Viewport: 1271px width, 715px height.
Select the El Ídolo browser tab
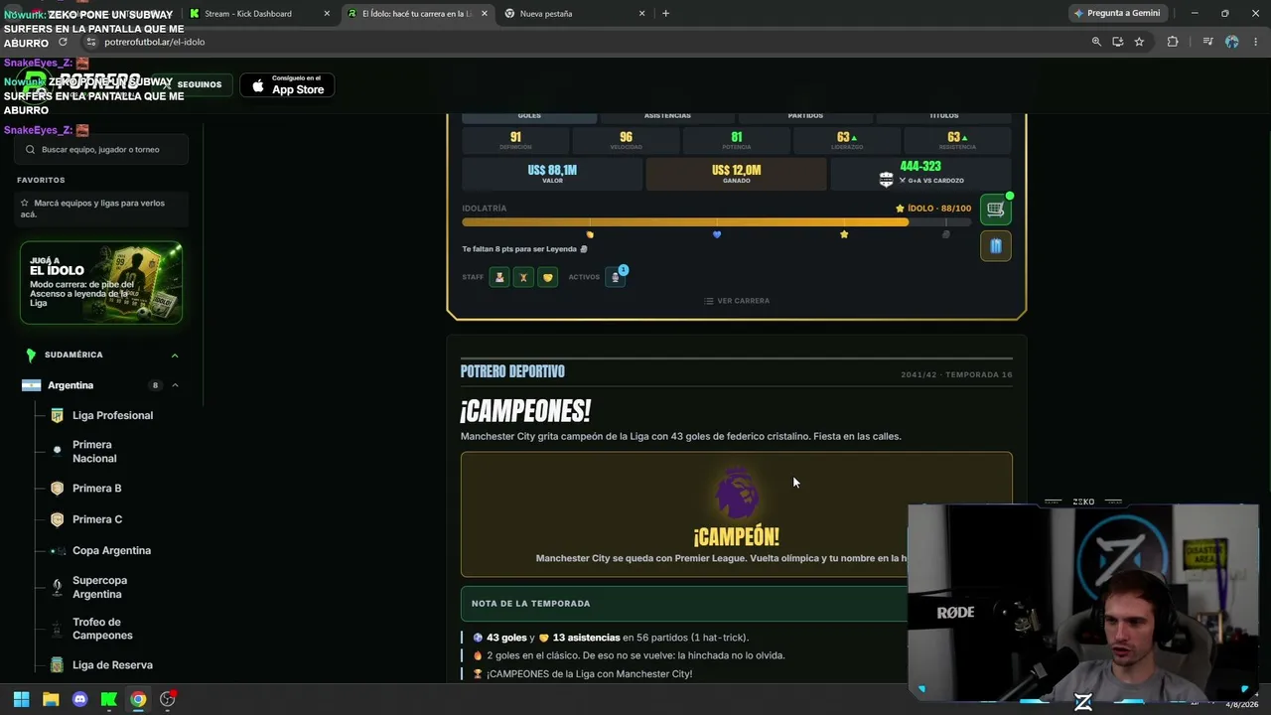click(x=416, y=14)
